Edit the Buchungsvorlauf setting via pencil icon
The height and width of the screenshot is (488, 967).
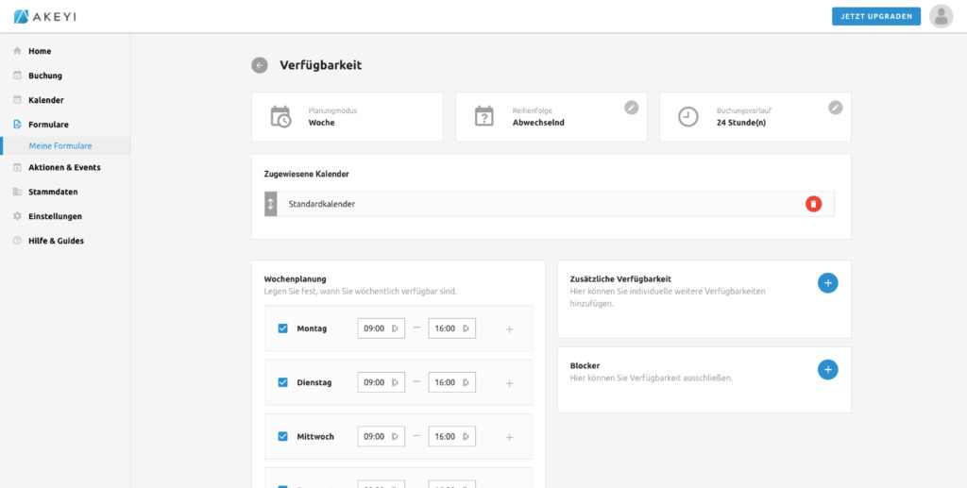(836, 108)
